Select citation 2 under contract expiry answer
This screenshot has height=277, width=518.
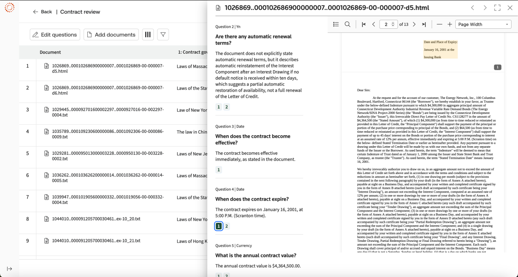pyautogui.click(x=227, y=226)
